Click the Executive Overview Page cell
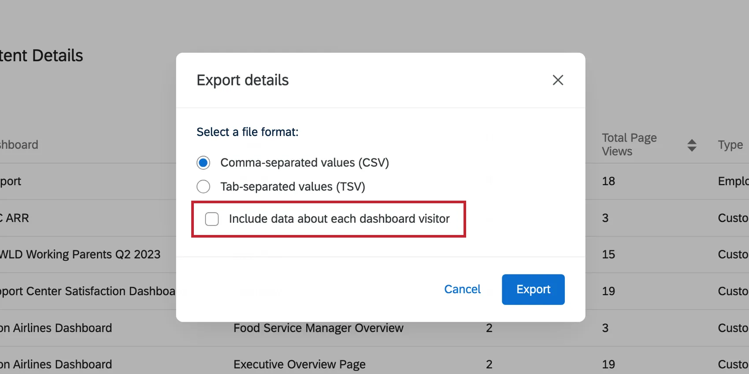The height and width of the screenshot is (374, 749). tap(299, 364)
